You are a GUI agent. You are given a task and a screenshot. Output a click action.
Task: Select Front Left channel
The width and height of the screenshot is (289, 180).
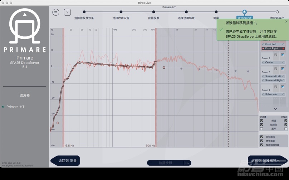click(273, 45)
